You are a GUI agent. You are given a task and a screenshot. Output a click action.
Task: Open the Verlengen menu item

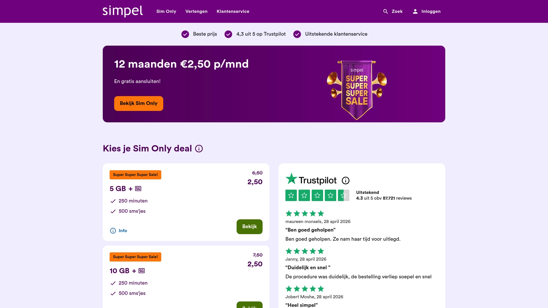click(x=196, y=11)
